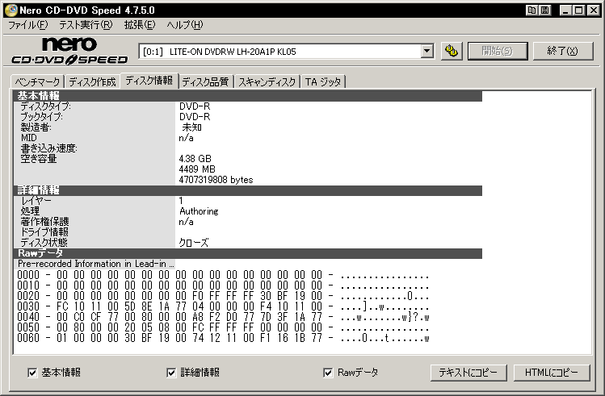Click the 4.38 GB capacity value

tap(195, 159)
